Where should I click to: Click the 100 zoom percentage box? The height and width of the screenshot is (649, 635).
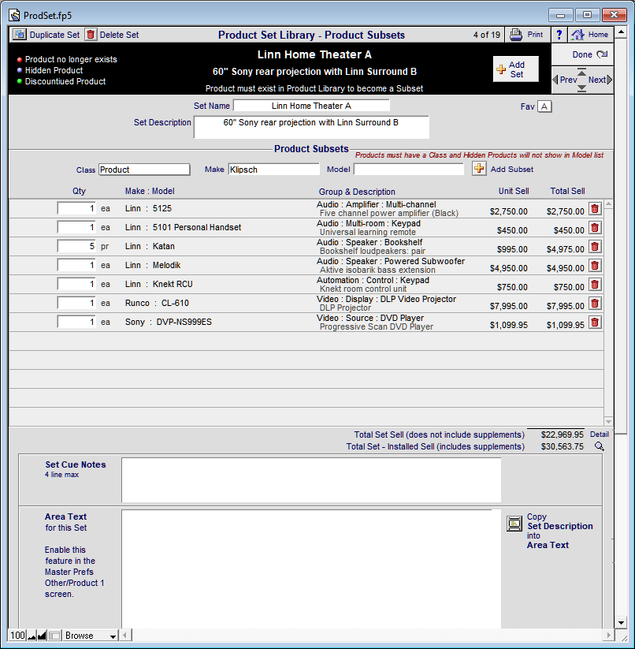pos(17,636)
